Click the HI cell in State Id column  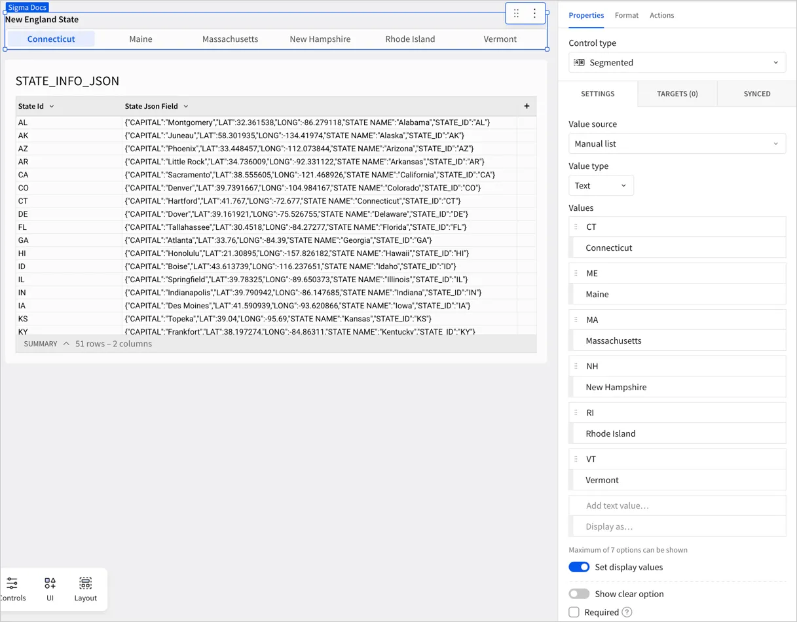[69, 253]
